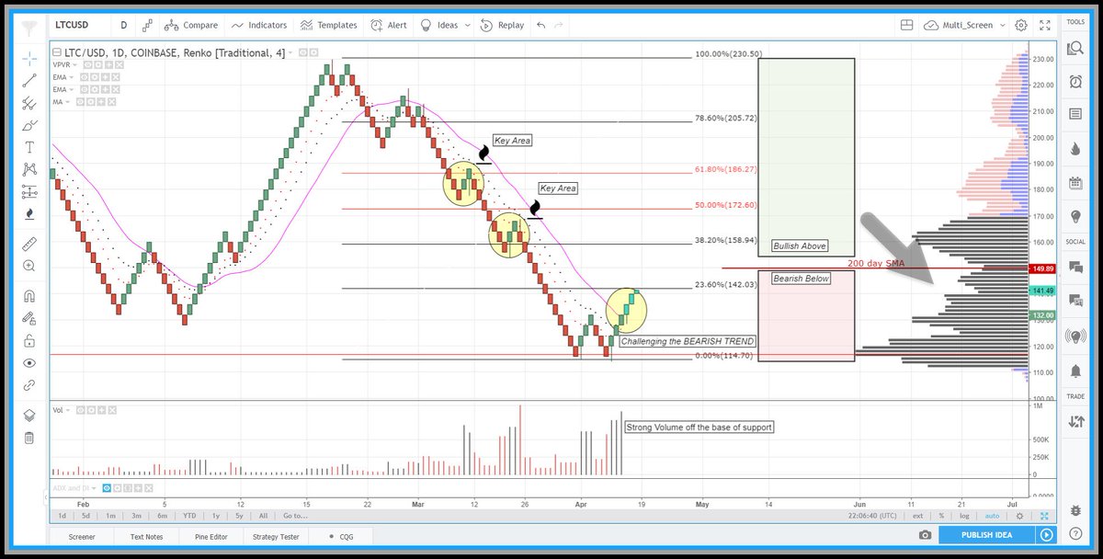Open chart settings gear in top toolbar
1103x559 pixels.
tap(1021, 25)
